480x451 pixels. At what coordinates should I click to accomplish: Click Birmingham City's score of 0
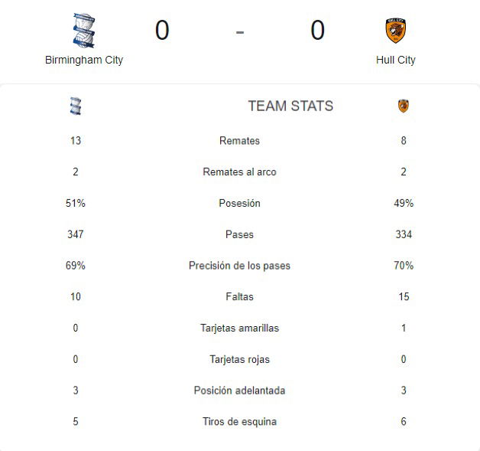point(162,30)
